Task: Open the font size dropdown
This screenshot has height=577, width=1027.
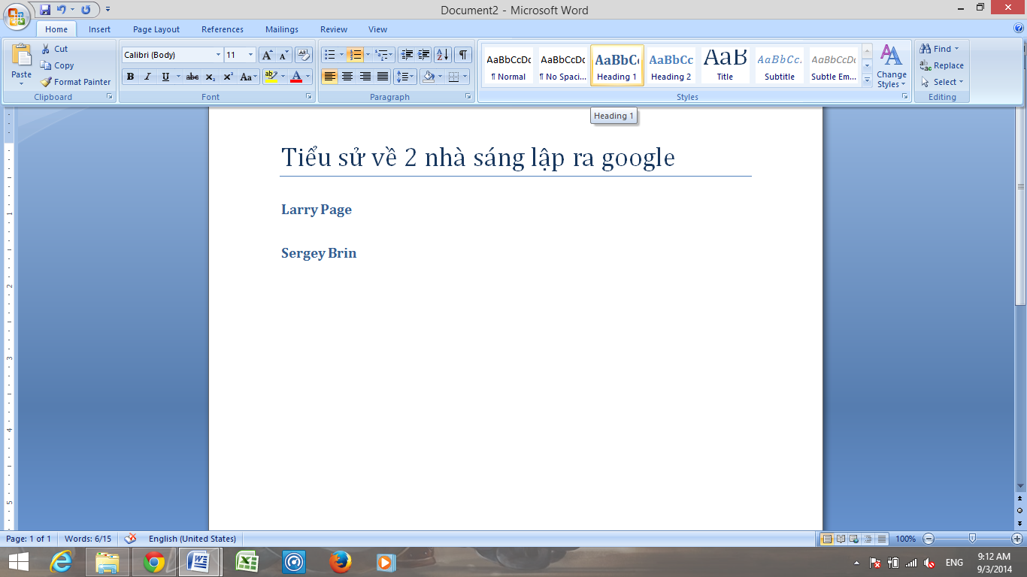Action: [250, 55]
